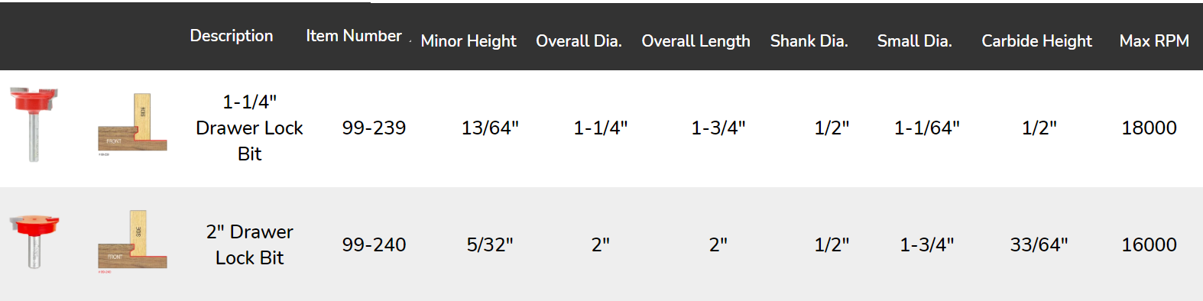Click the Minor Height column header
This screenshot has height=301, width=1203.
pos(469,41)
